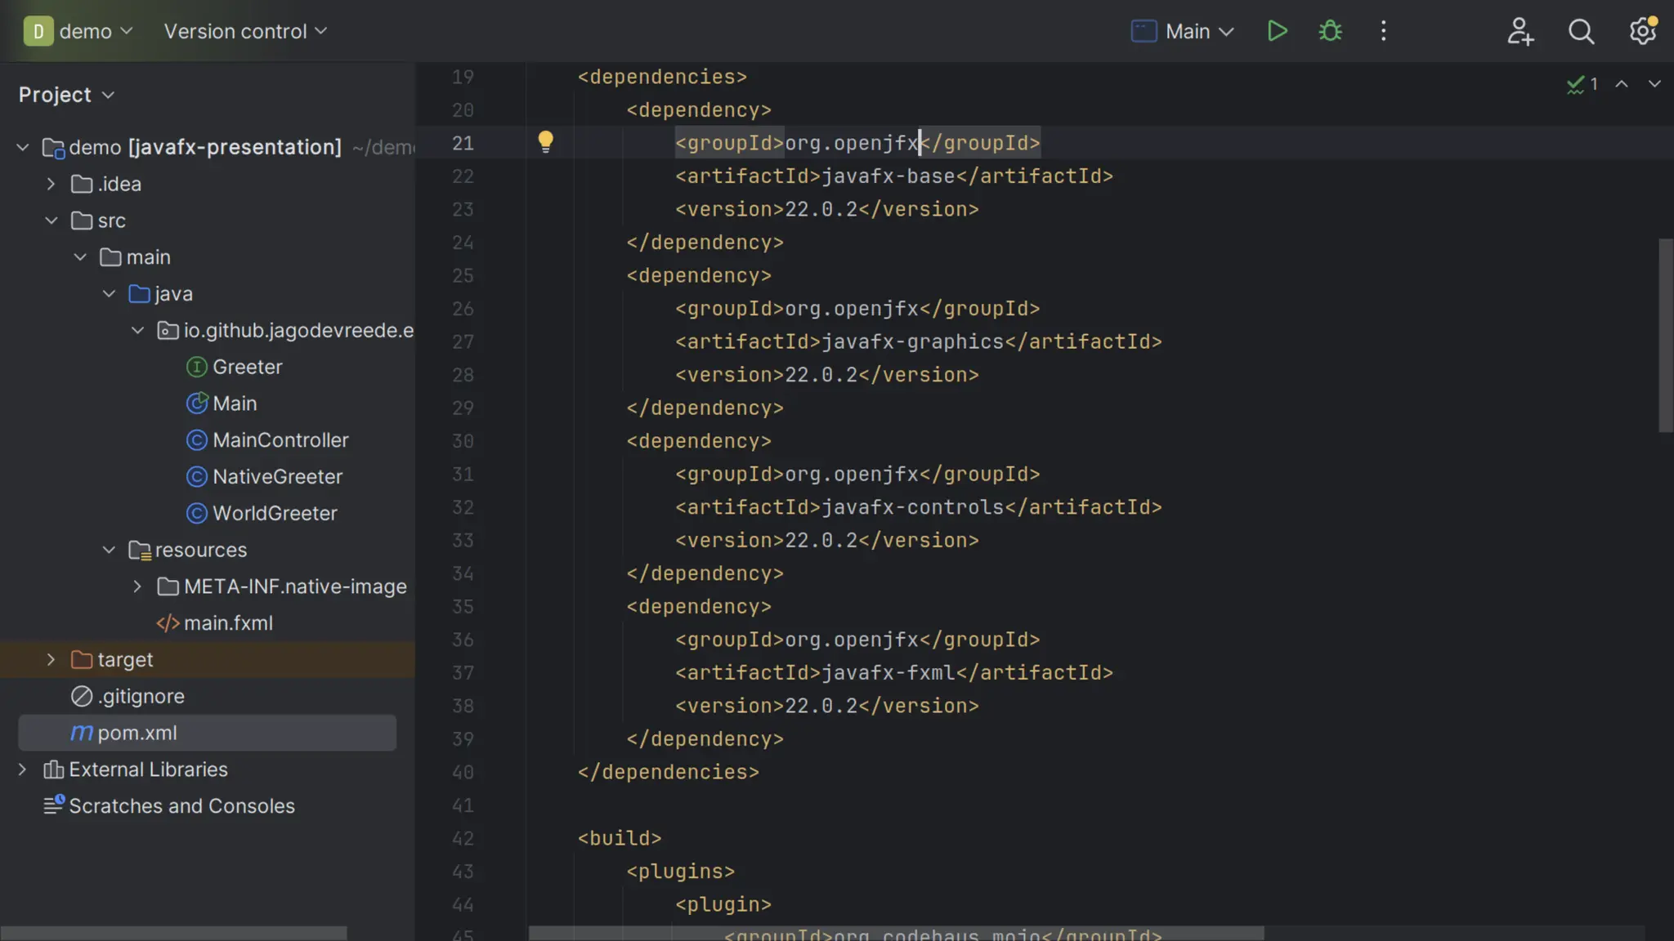Open IDE settings gear icon
The image size is (1674, 941).
click(x=1642, y=31)
